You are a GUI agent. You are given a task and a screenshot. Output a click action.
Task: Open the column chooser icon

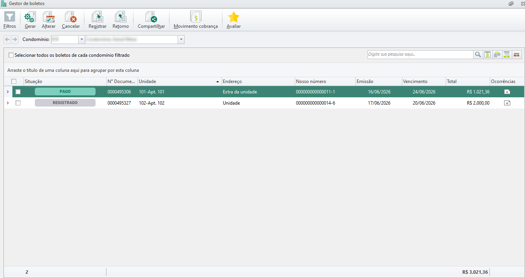488,54
